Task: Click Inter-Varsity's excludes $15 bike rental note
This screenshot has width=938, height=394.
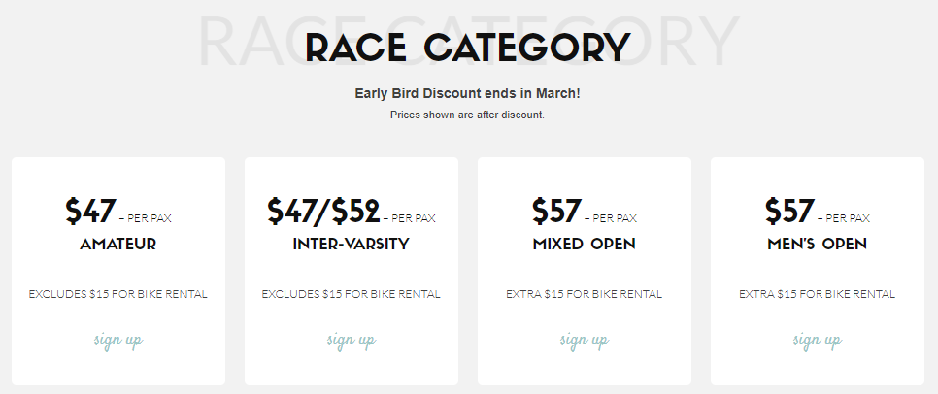Action: point(352,294)
